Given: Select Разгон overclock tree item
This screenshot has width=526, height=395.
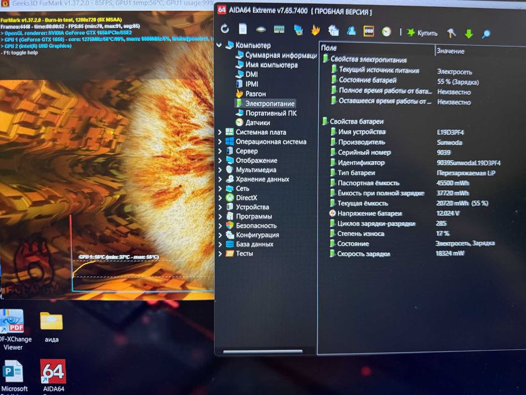Looking at the screenshot, I should click(251, 94).
